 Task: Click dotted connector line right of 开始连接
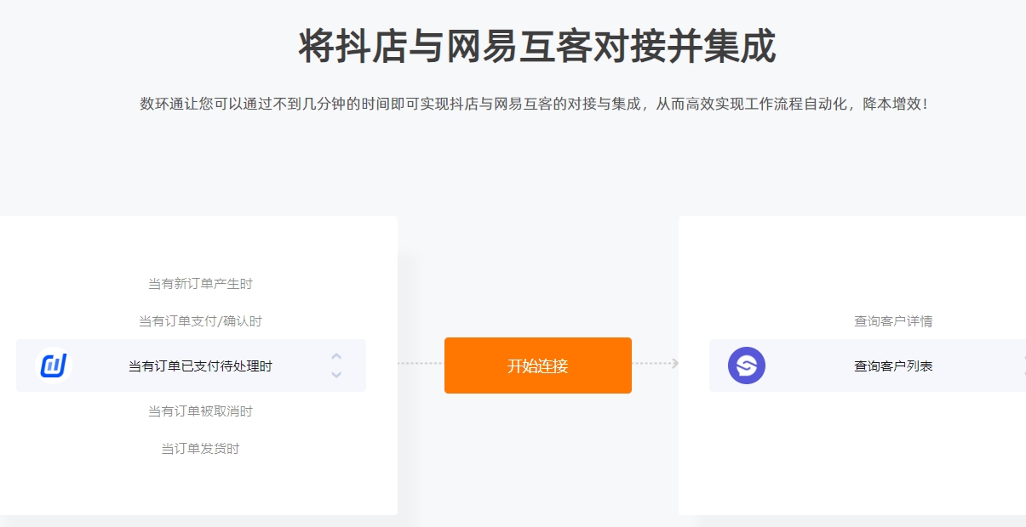pos(651,364)
